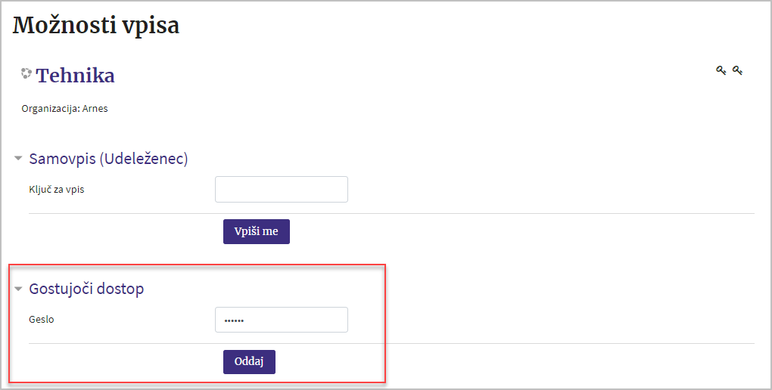Click the Gostujoči dostop section heading
772x390 pixels.
pyautogui.click(x=86, y=289)
